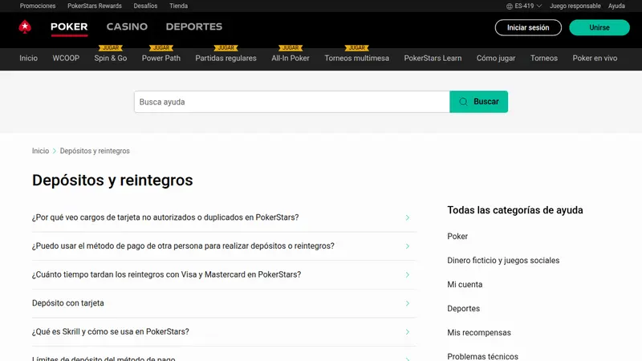Open PokerStars Learn menu item
Screen dimensions: 642x361
tap(433, 58)
